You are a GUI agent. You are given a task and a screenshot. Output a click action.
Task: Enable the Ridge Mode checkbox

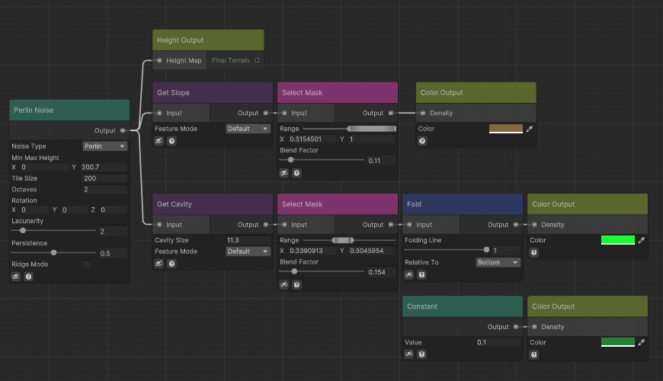86,264
